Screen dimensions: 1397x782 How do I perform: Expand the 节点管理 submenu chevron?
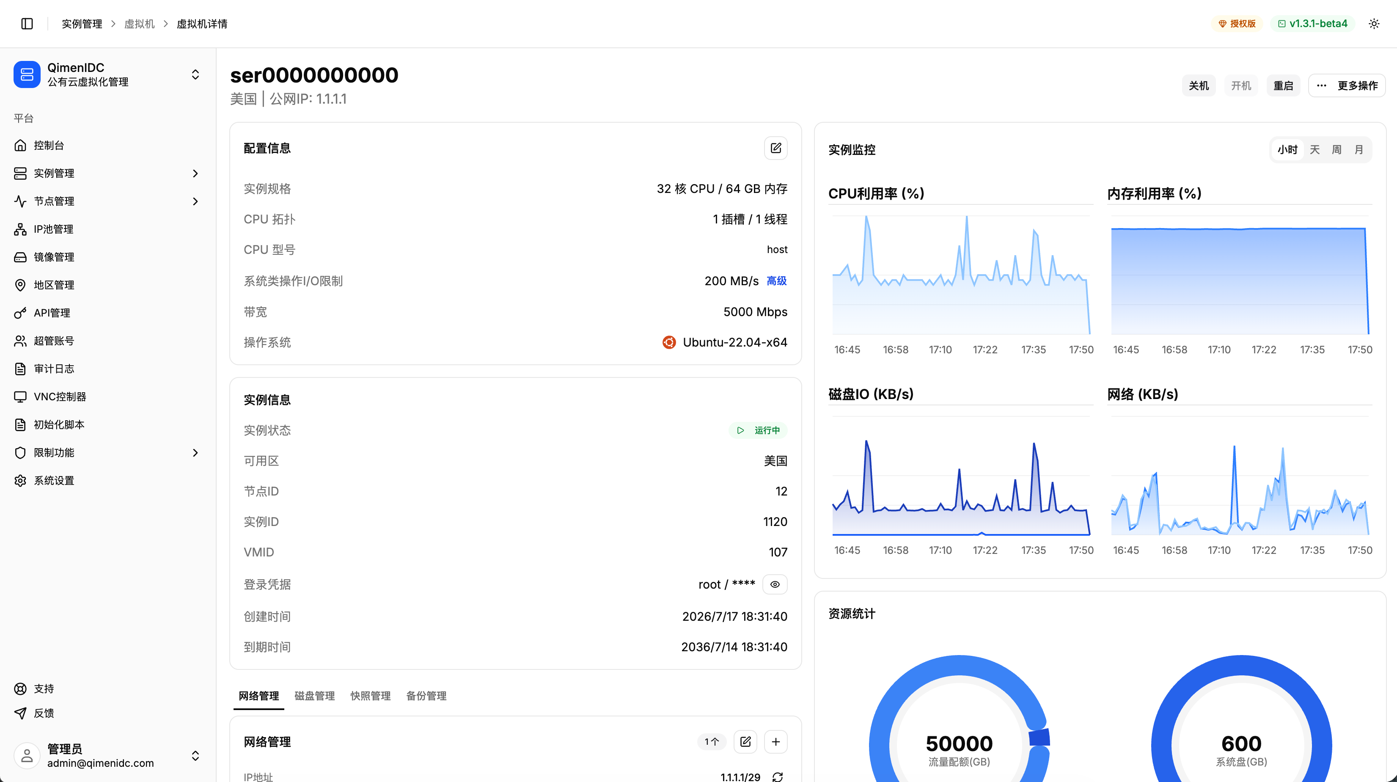(195, 201)
